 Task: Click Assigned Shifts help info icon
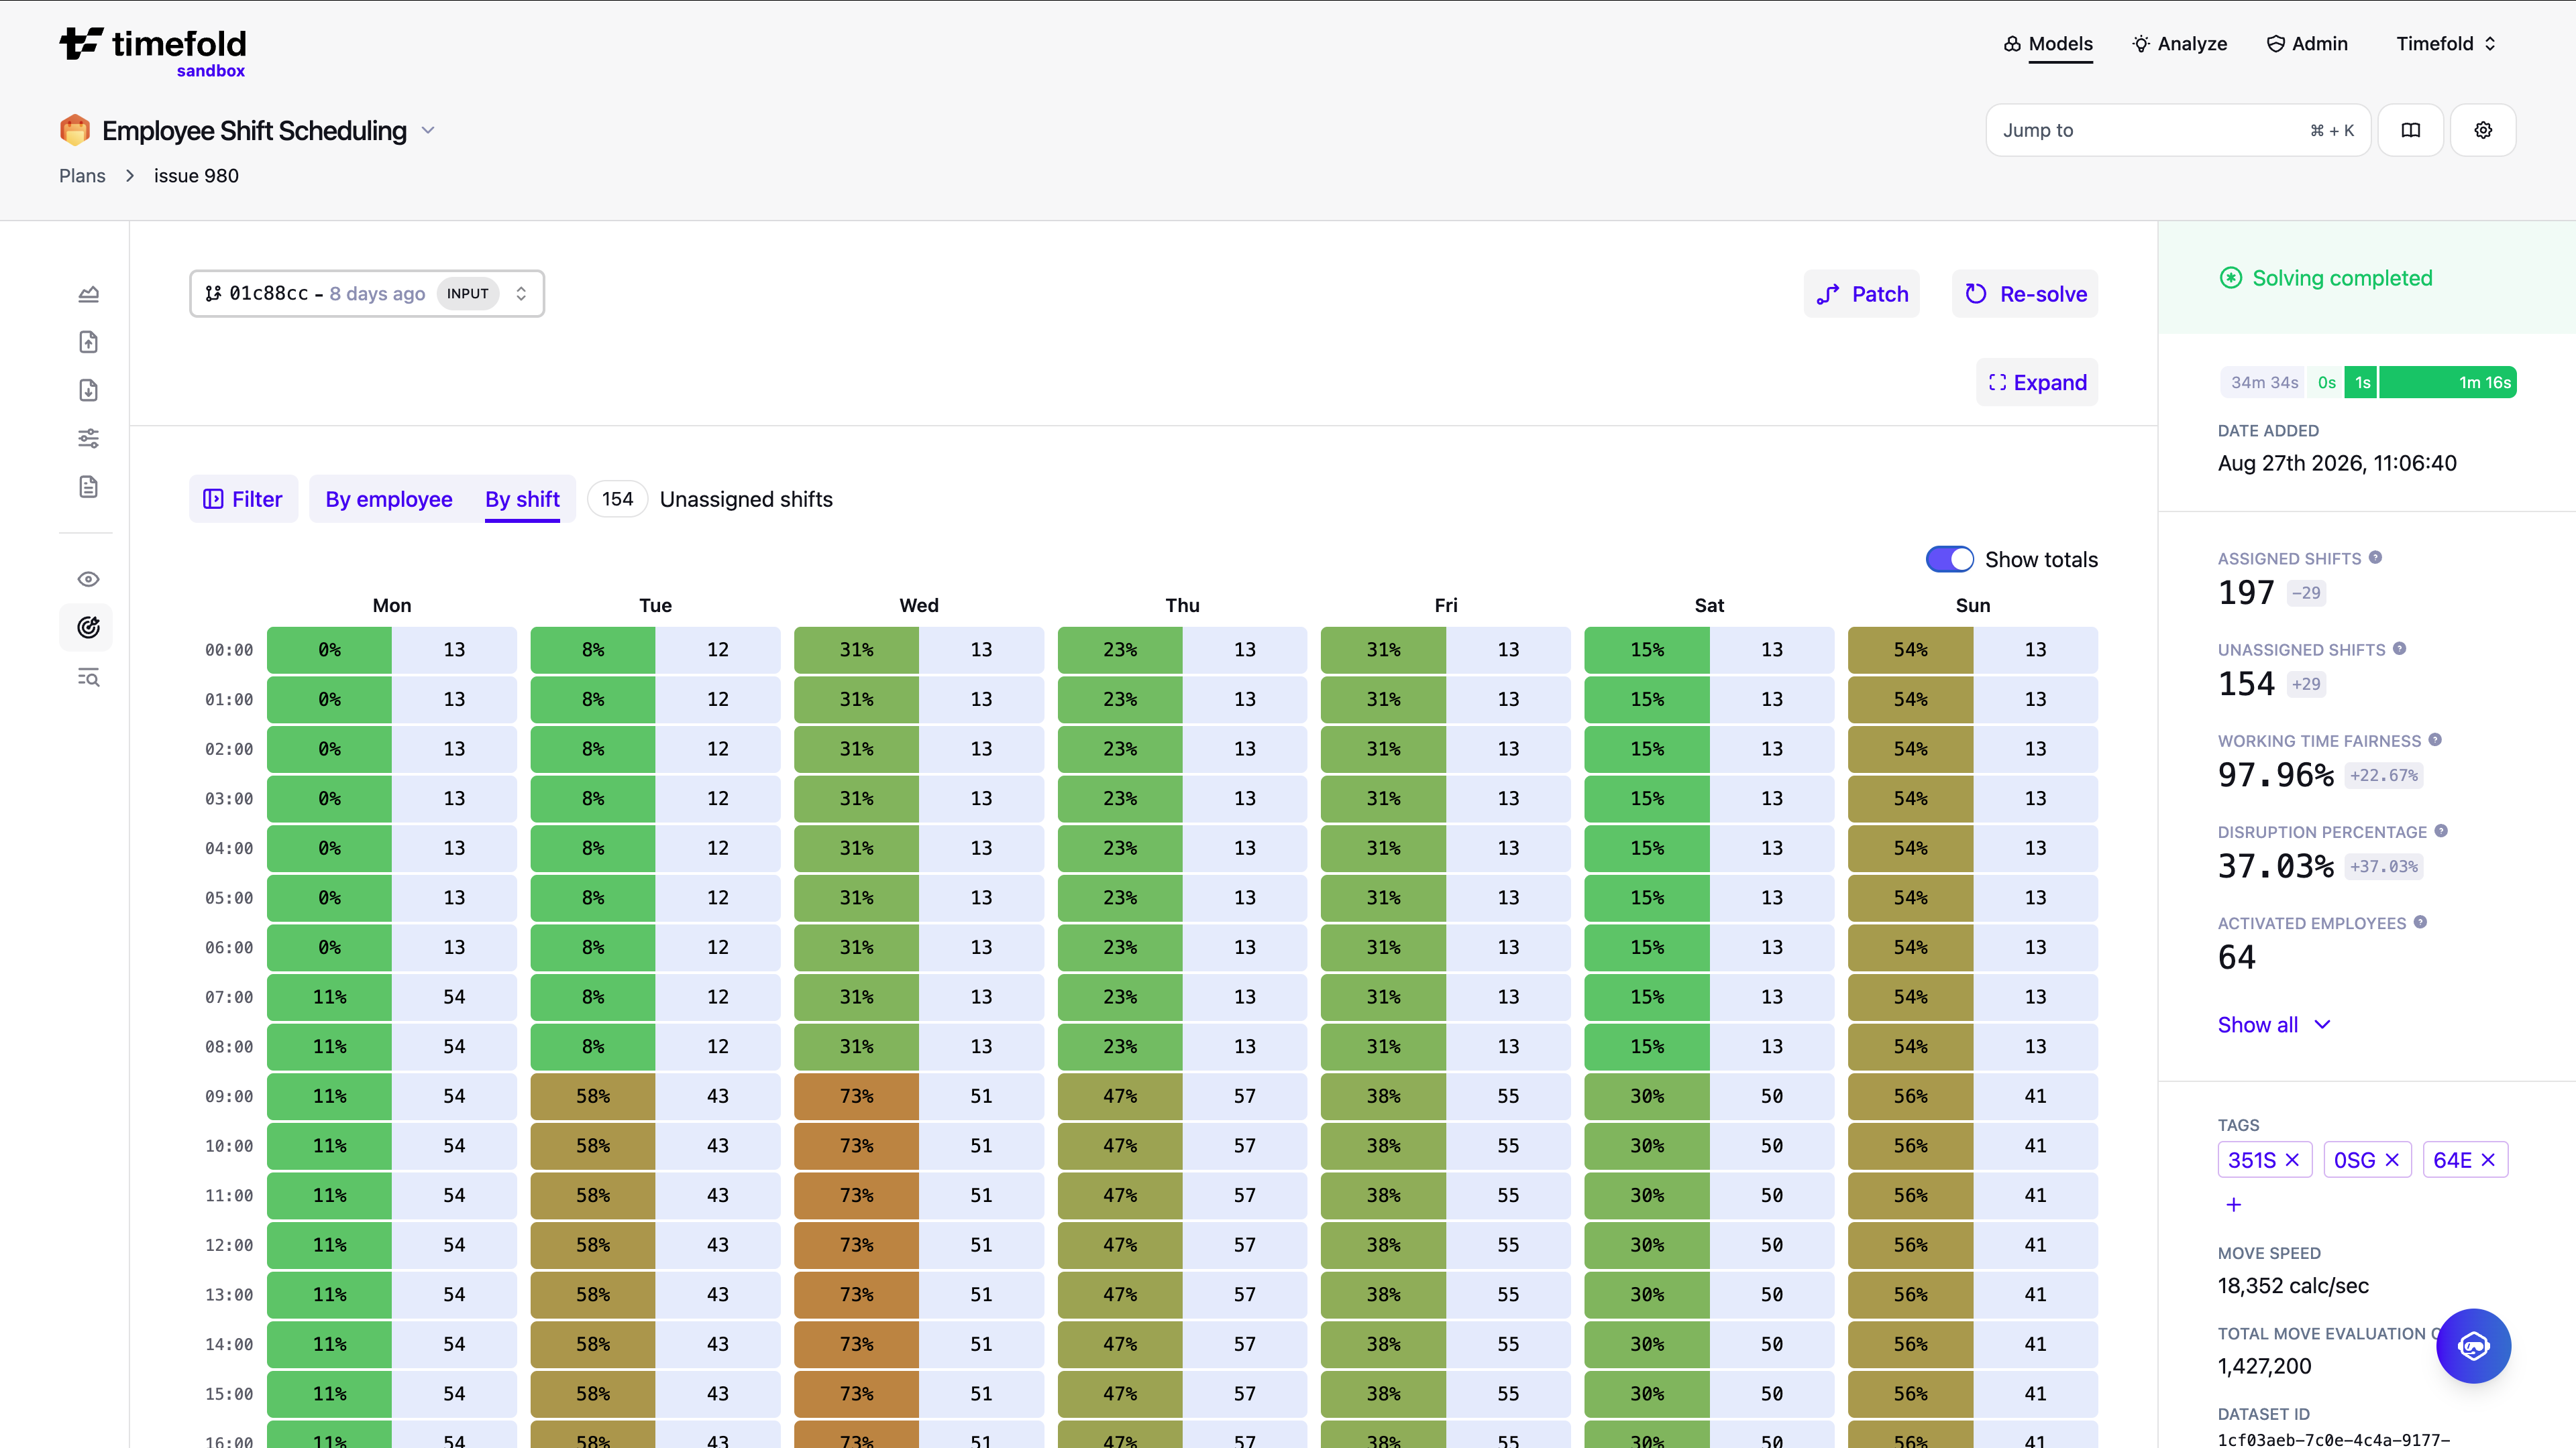(x=2376, y=558)
